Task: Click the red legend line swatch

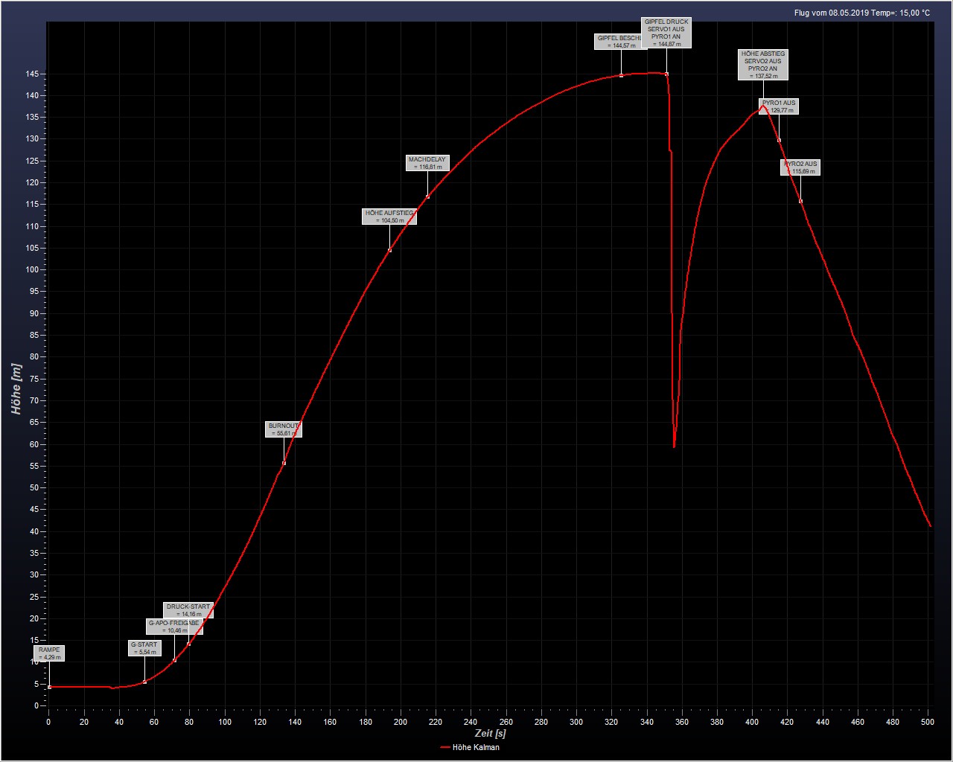Action: click(444, 747)
